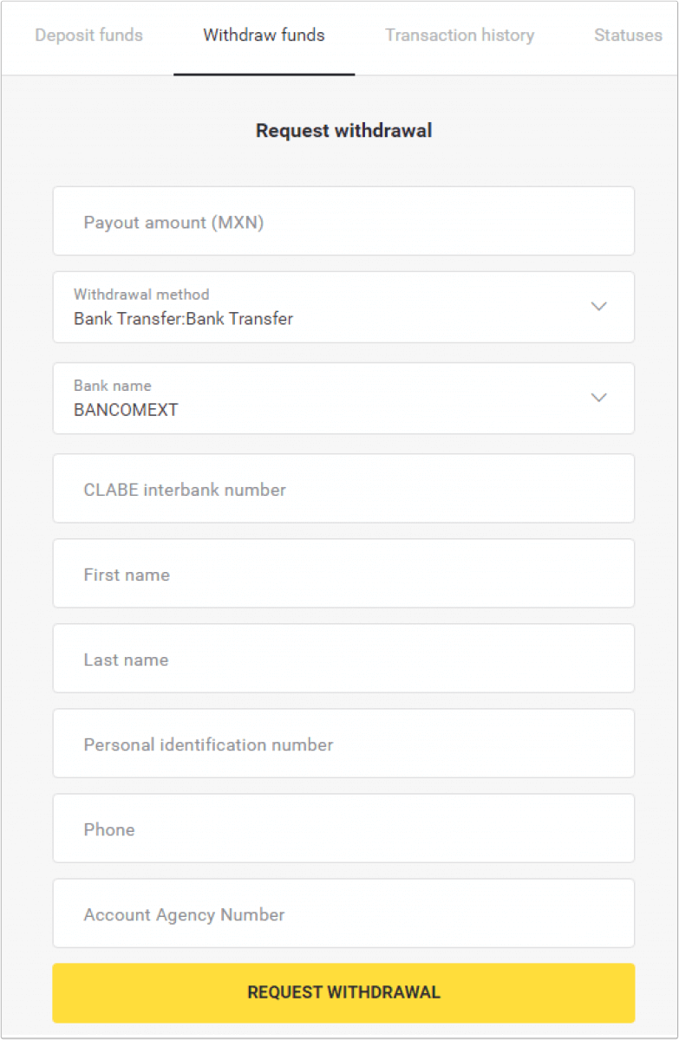Open the Transaction history tab
The image size is (679, 1040).
coord(460,36)
